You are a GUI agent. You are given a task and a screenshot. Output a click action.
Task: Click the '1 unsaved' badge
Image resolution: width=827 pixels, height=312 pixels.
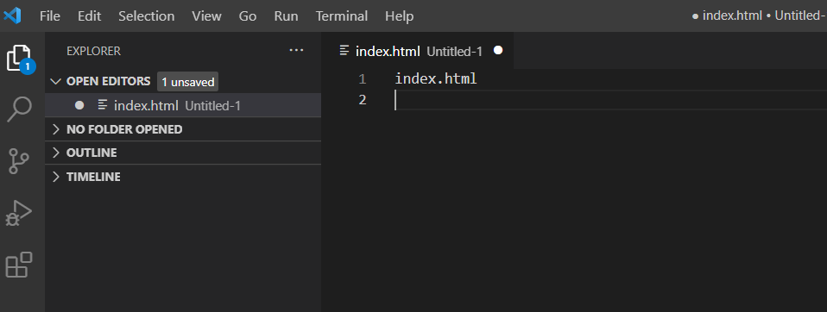[188, 82]
